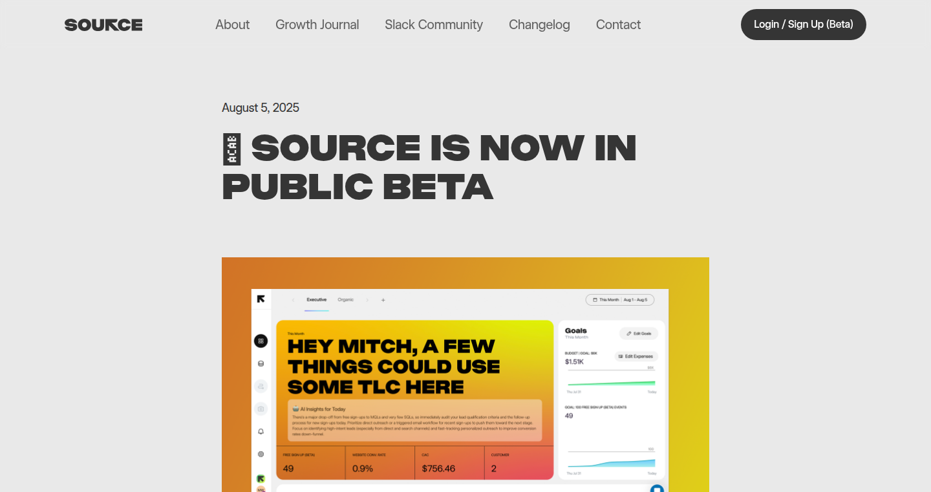This screenshot has height=492, width=931.
Task: Go to the Growth Journal page
Action: (317, 25)
